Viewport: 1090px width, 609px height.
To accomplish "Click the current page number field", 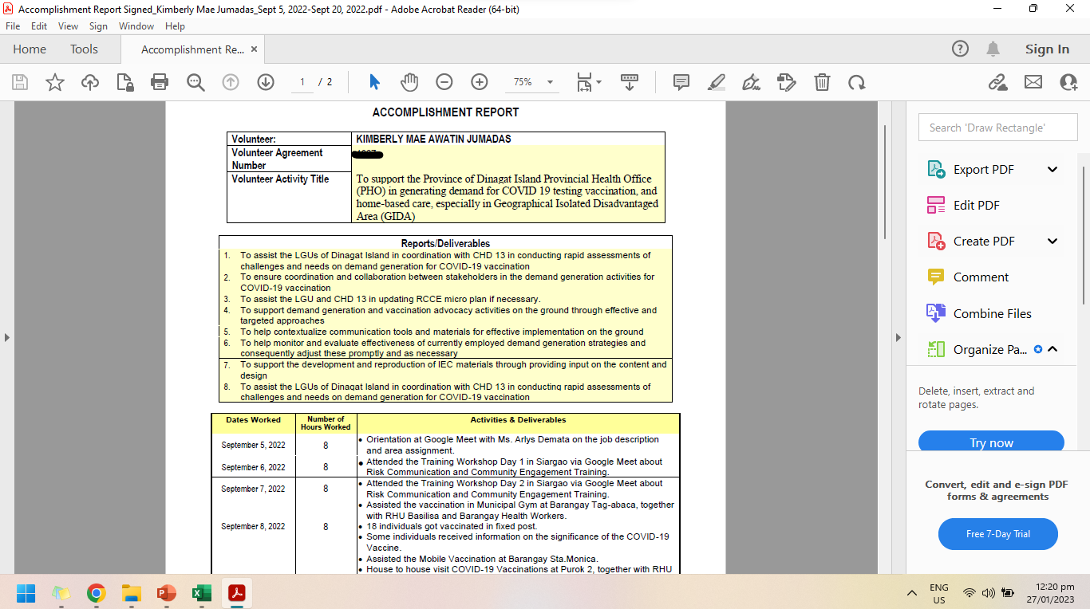I will (x=302, y=82).
